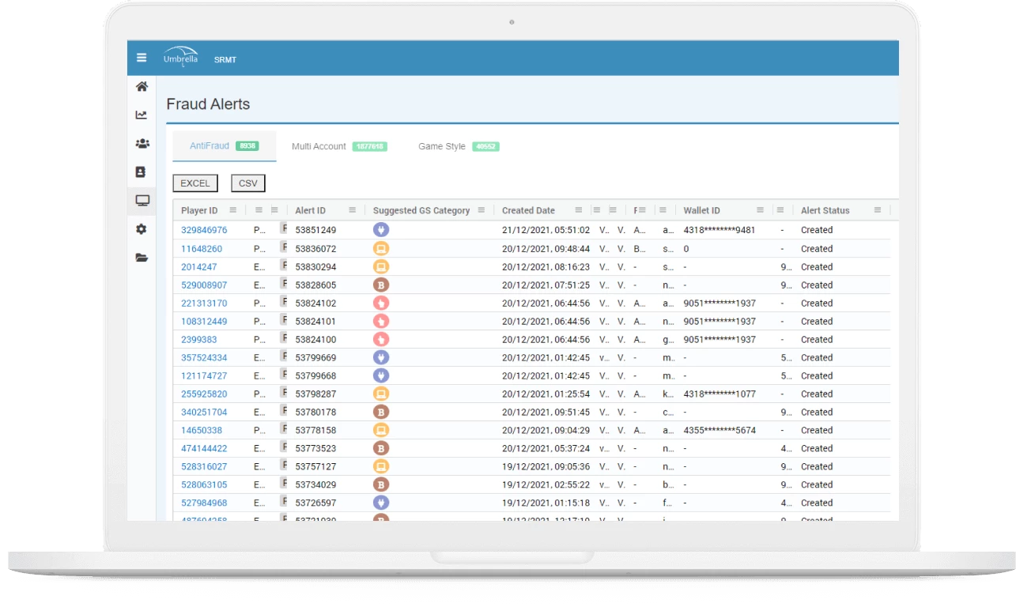The height and width of the screenshot is (607, 1016).
Task: Click the SRMT label in the header
Action: click(x=226, y=58)
